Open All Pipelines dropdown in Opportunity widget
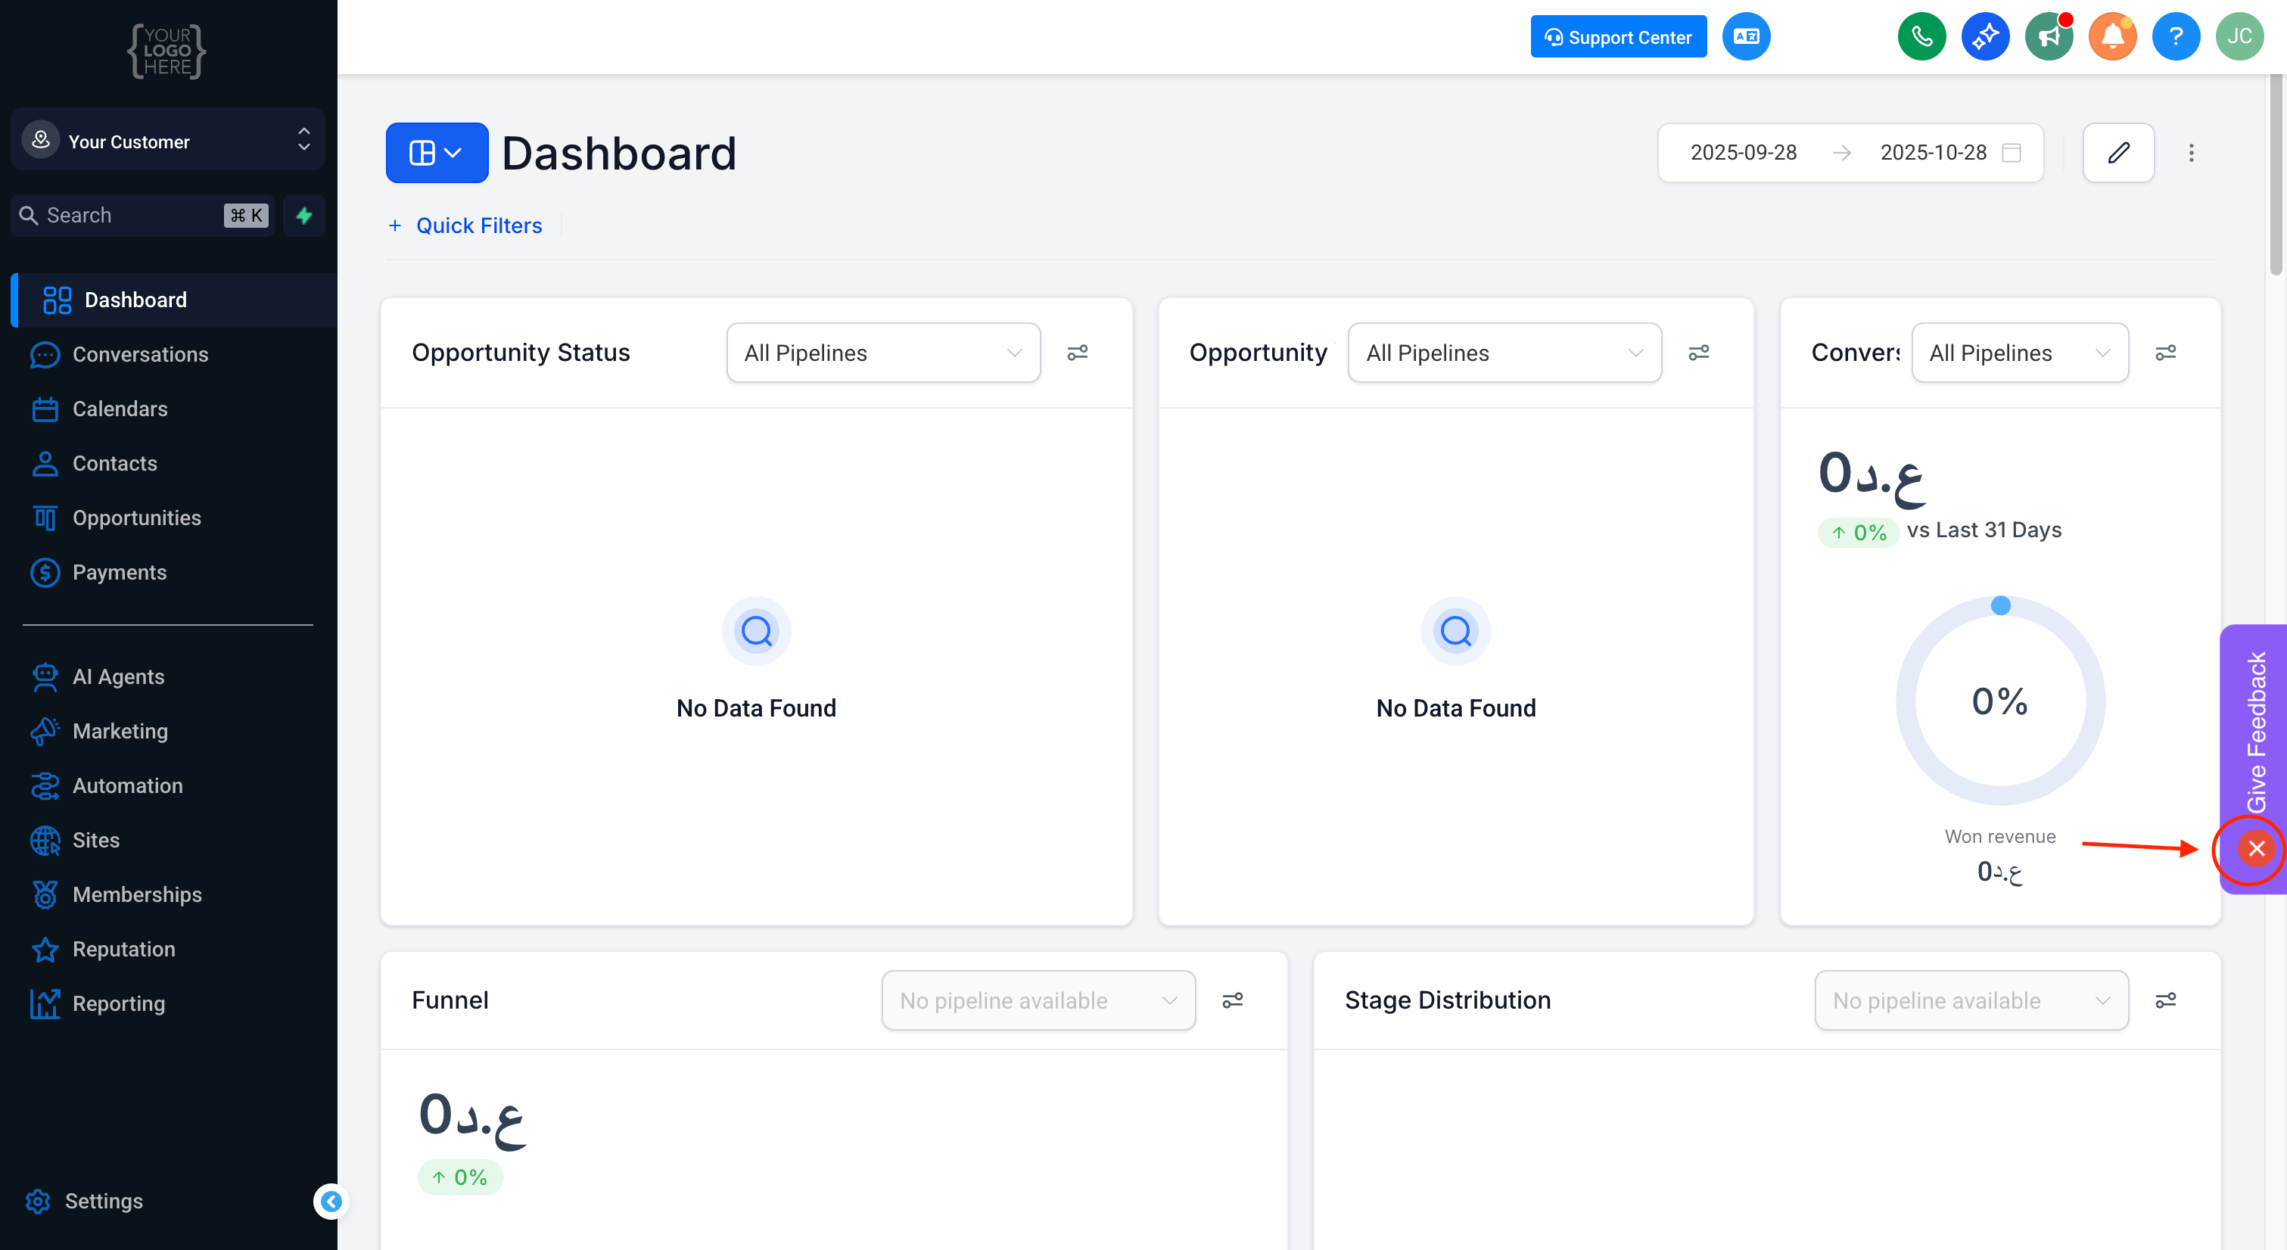 coord(1504,353)
